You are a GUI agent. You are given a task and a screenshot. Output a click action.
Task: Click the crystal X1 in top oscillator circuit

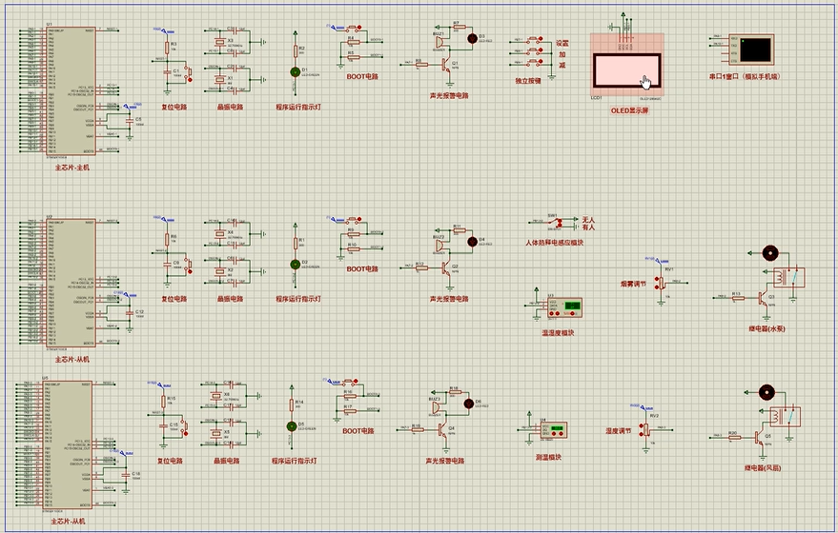coord(221,81)
